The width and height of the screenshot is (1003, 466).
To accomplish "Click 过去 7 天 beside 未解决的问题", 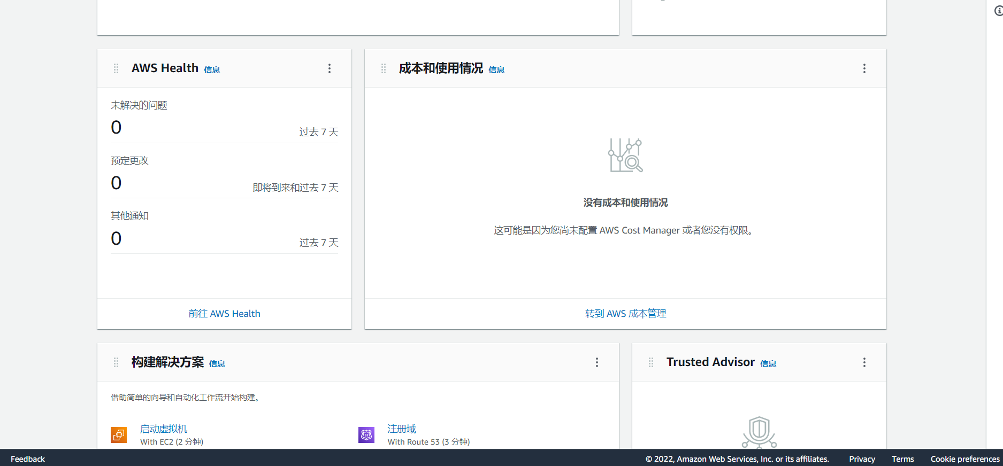I will click(x=319, y=132).
